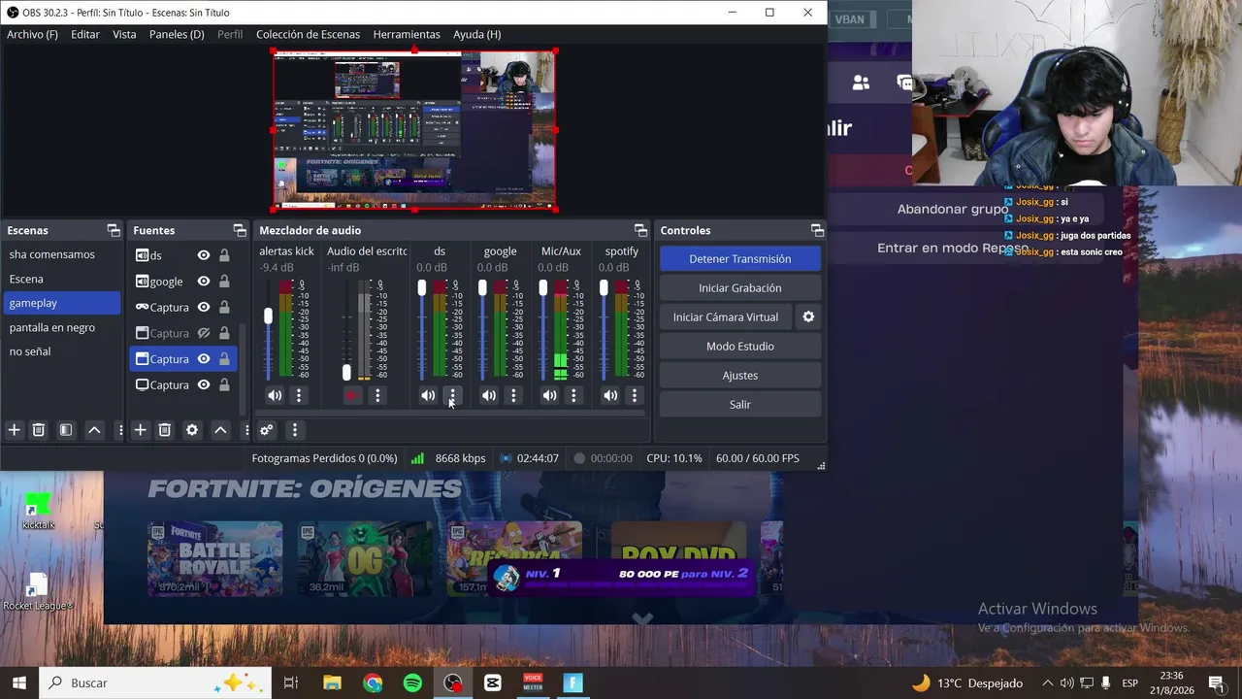Hide the google source with its eye icon
This screenshot has height=699, width=1242.
[x=204, y=282]
